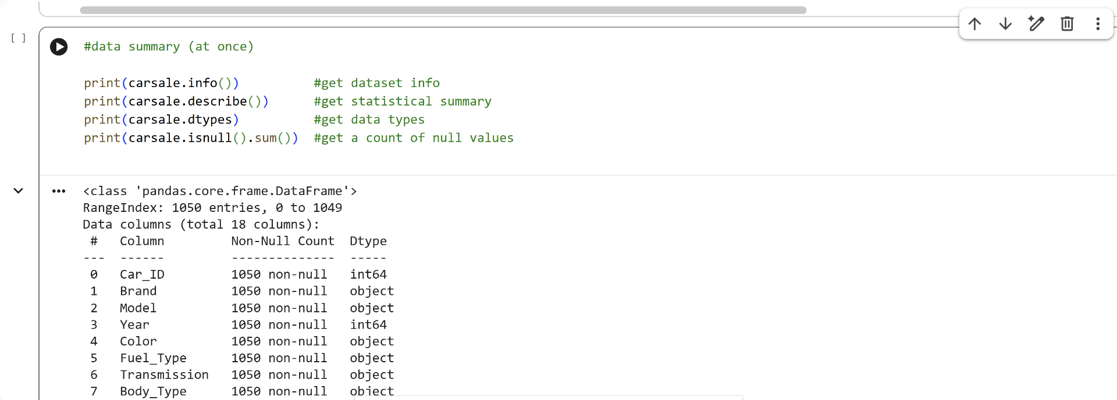The image size is (1117, 400).
Task: Click the 'Model' column row
Action: [242, 308]
